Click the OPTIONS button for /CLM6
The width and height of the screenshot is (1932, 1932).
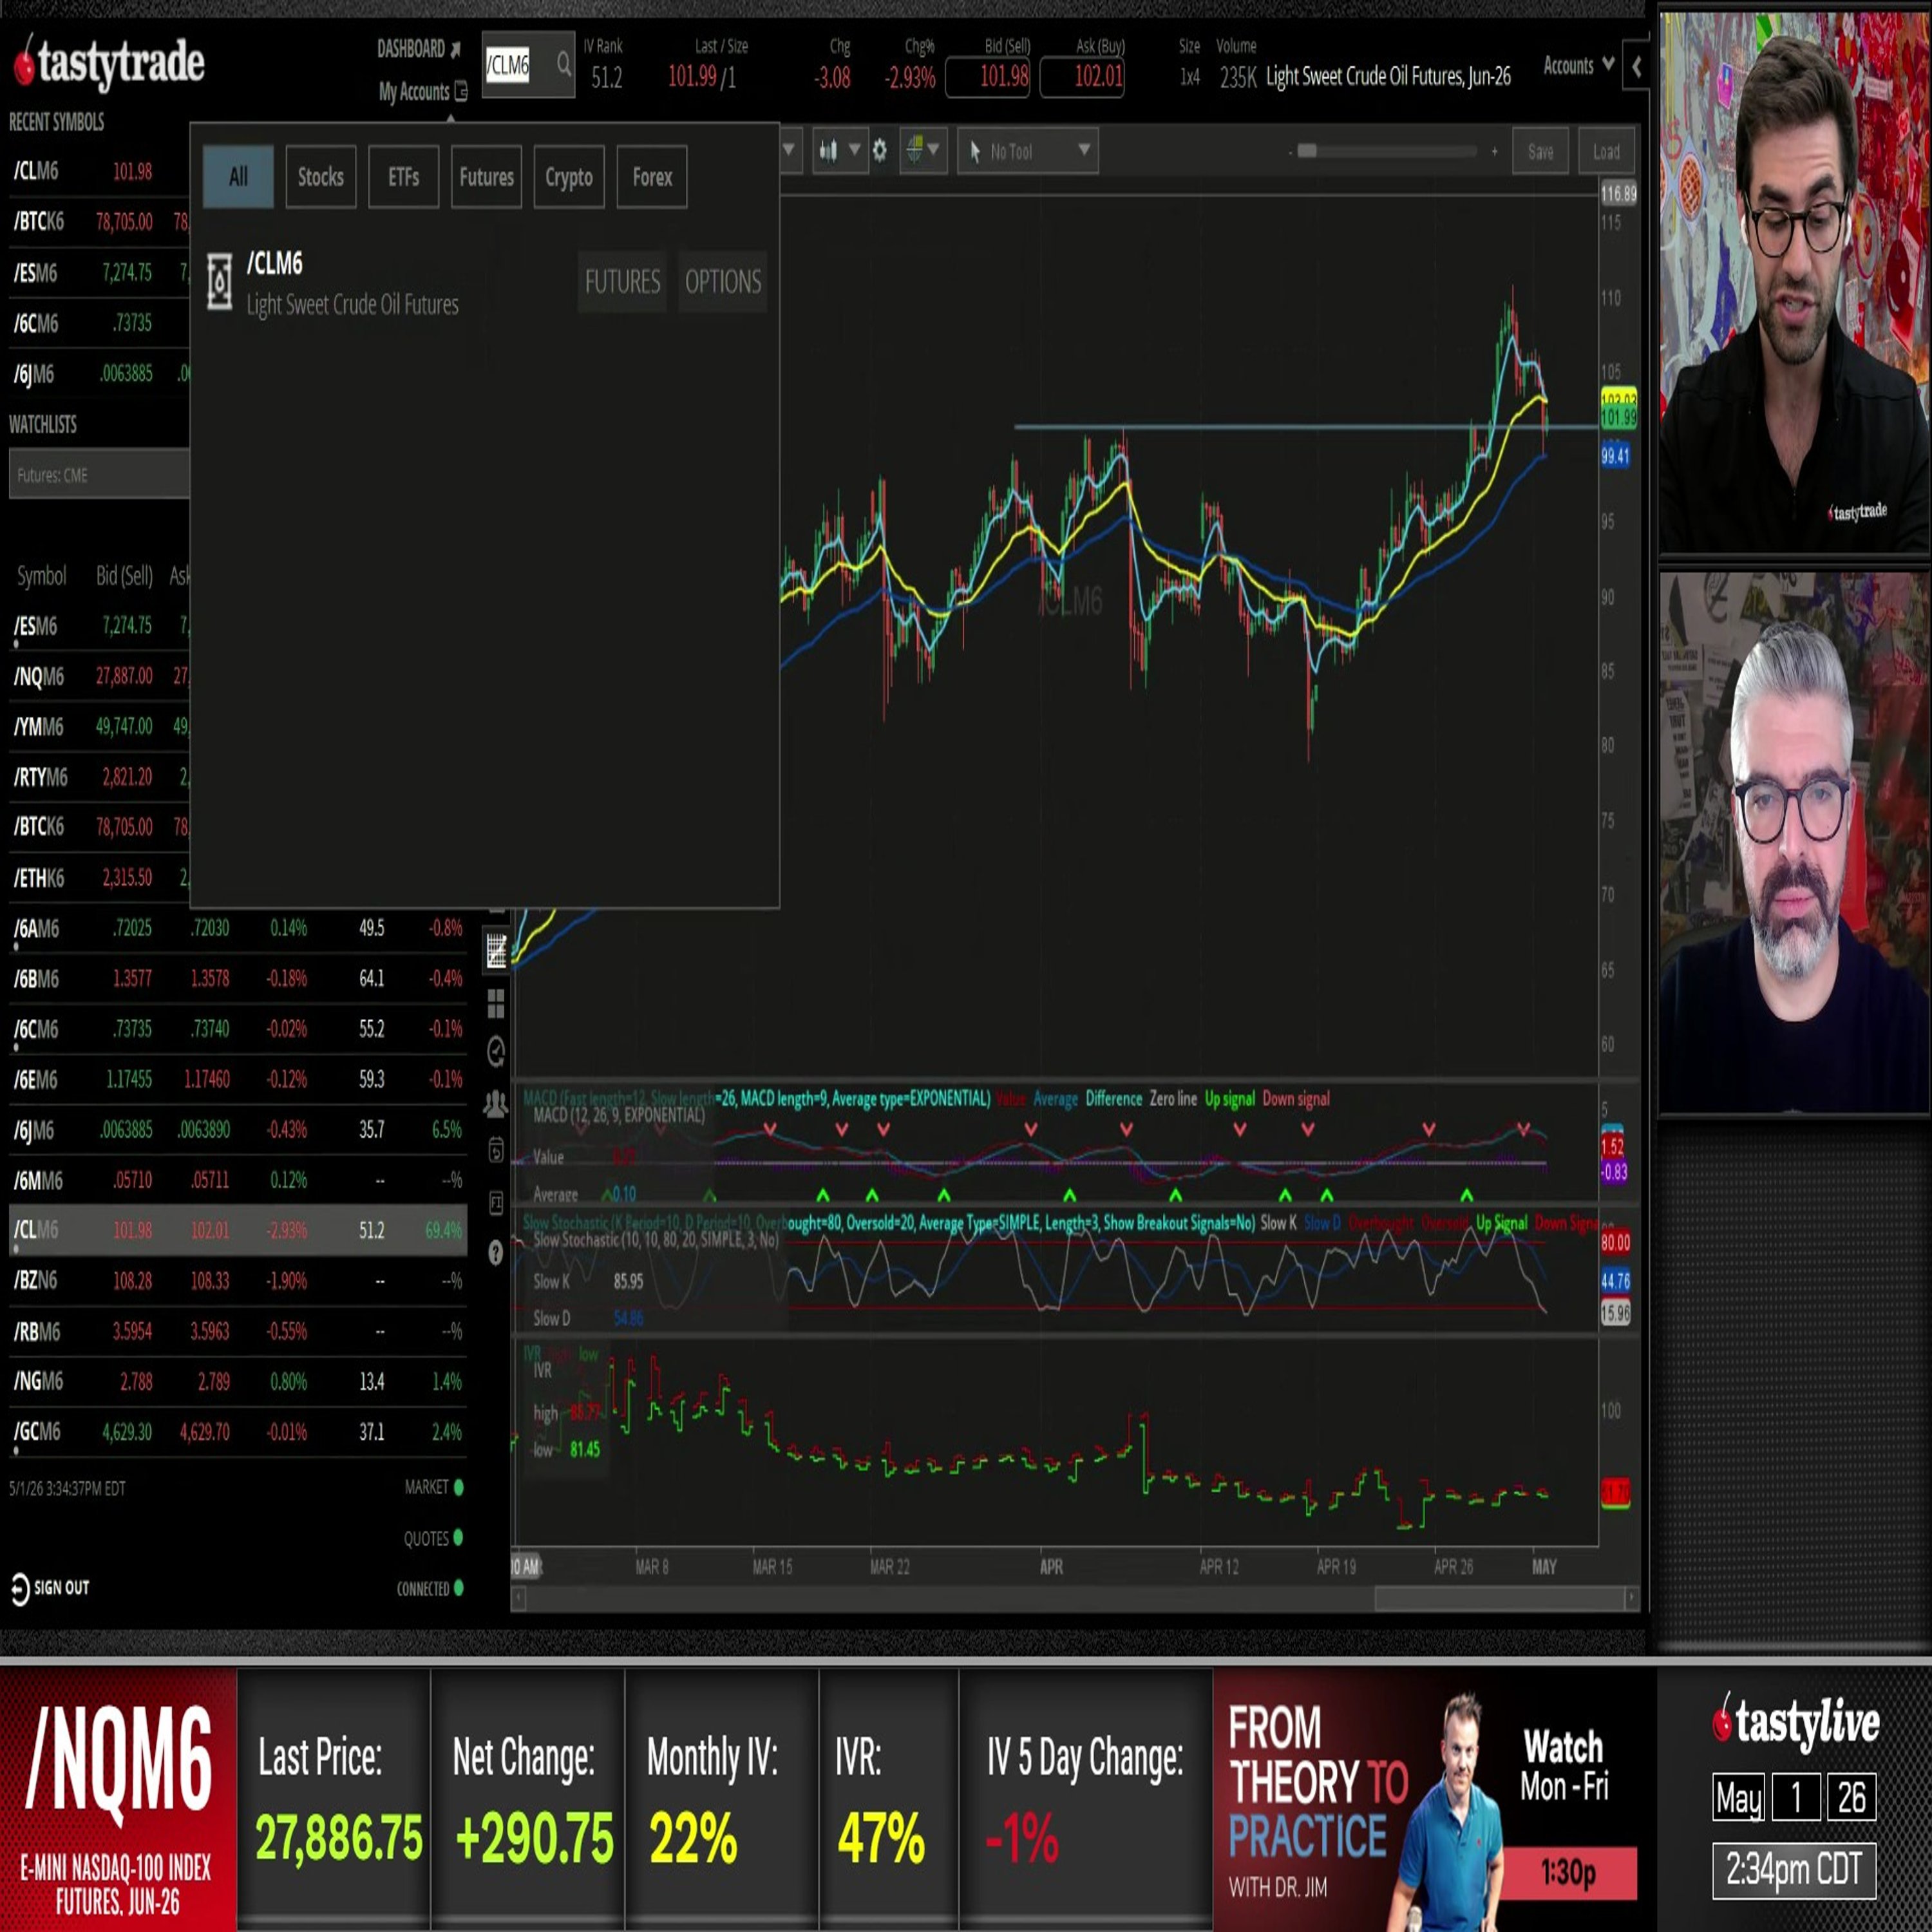pos(723,282)
